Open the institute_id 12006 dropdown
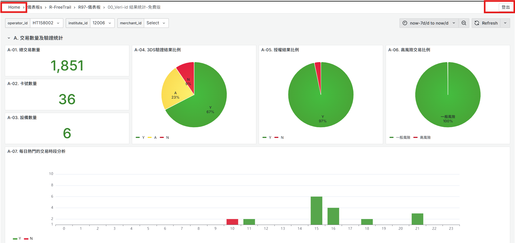This screenshot has height=243, width=515. [x=102, y=23]
